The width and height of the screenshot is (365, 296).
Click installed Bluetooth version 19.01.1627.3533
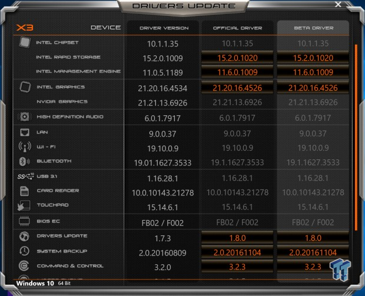tap(162, 162)
